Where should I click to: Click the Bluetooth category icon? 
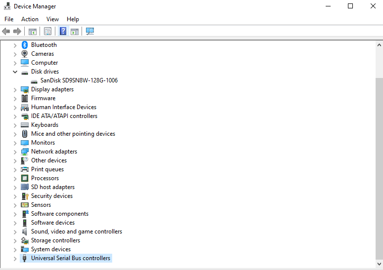[x=25, y=45]
